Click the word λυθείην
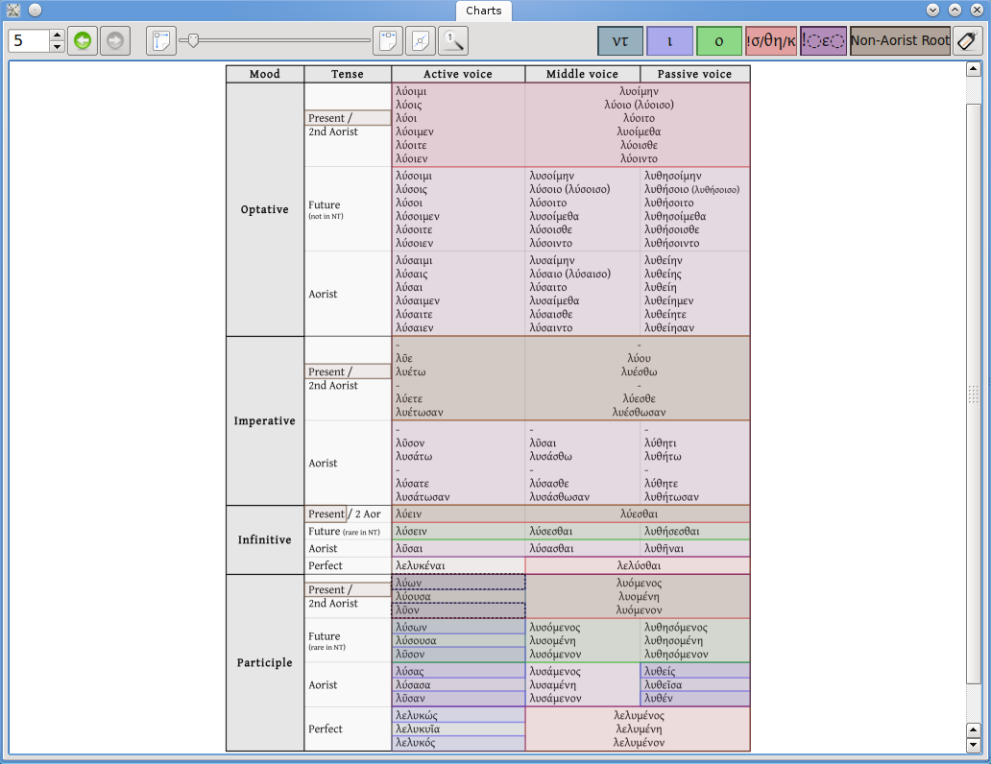 (x=664, y=261)
